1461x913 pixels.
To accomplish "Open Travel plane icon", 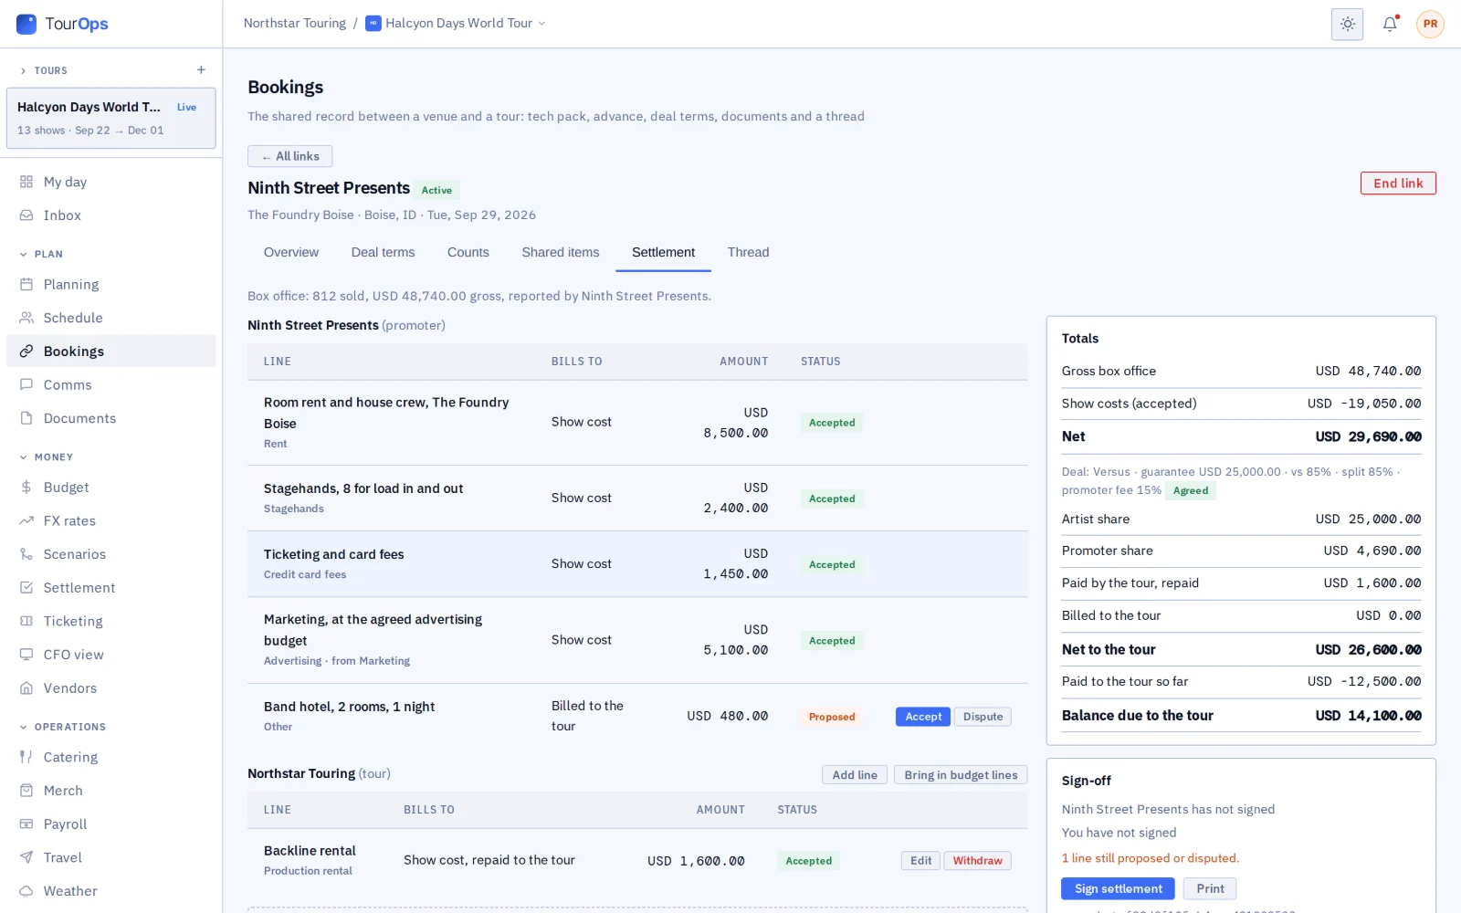I will tap(26, 857).
